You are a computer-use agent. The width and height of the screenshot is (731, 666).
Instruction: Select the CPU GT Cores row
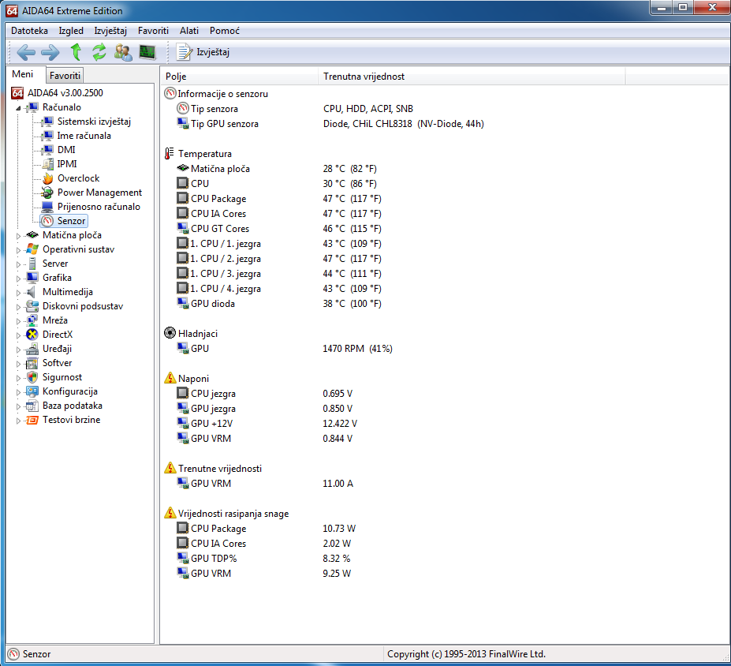446,229
